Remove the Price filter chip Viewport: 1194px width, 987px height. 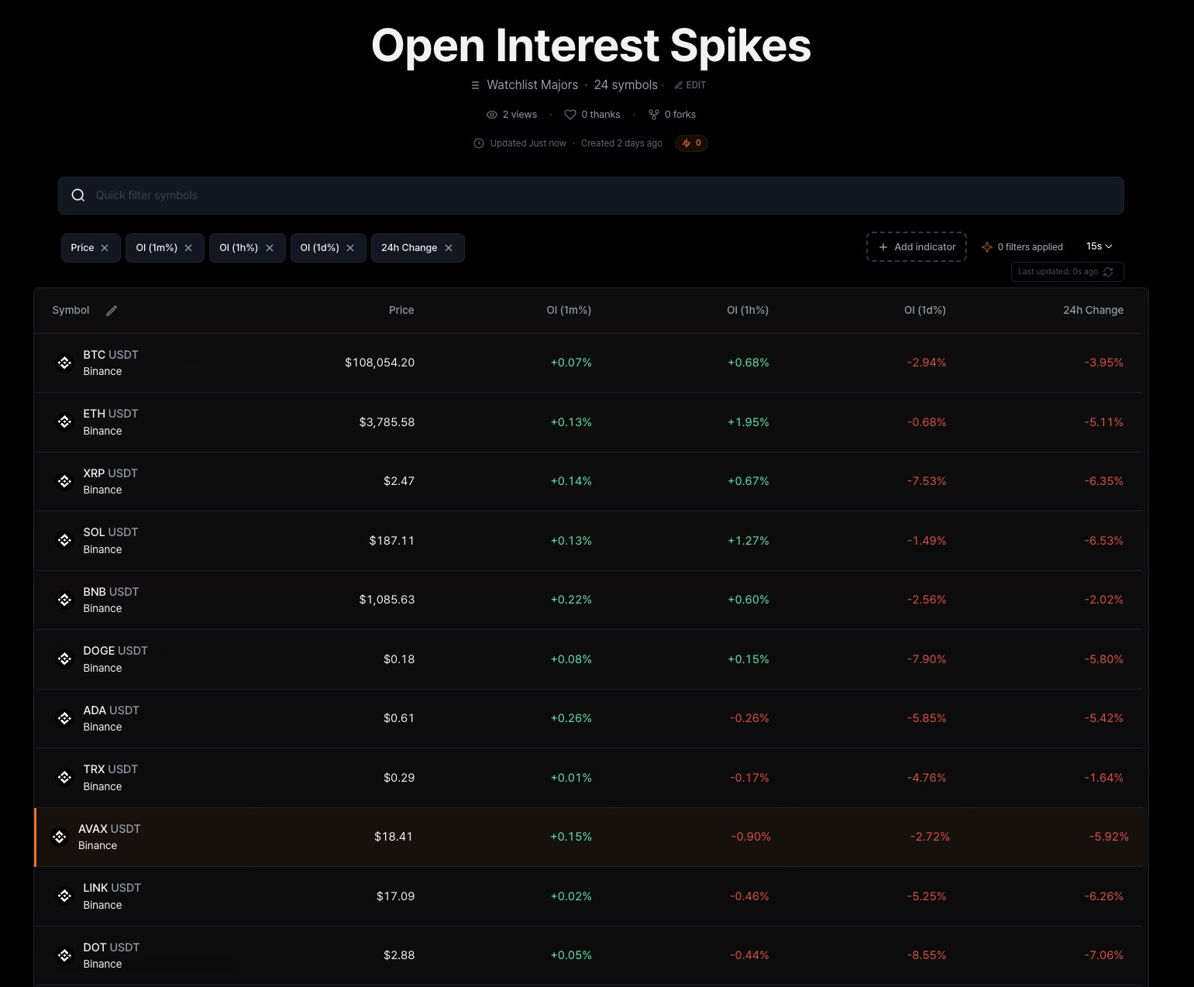coord(106,247)
